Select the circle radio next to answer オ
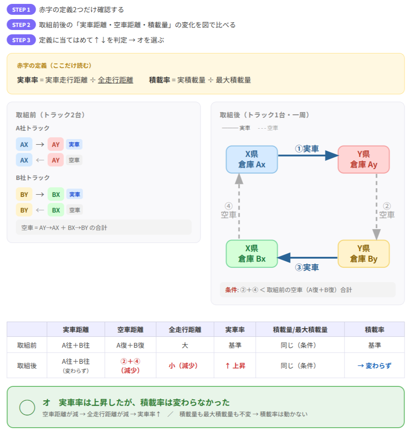 (27, 407)
